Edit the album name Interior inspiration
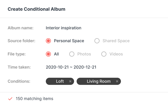 coord(64,28)
